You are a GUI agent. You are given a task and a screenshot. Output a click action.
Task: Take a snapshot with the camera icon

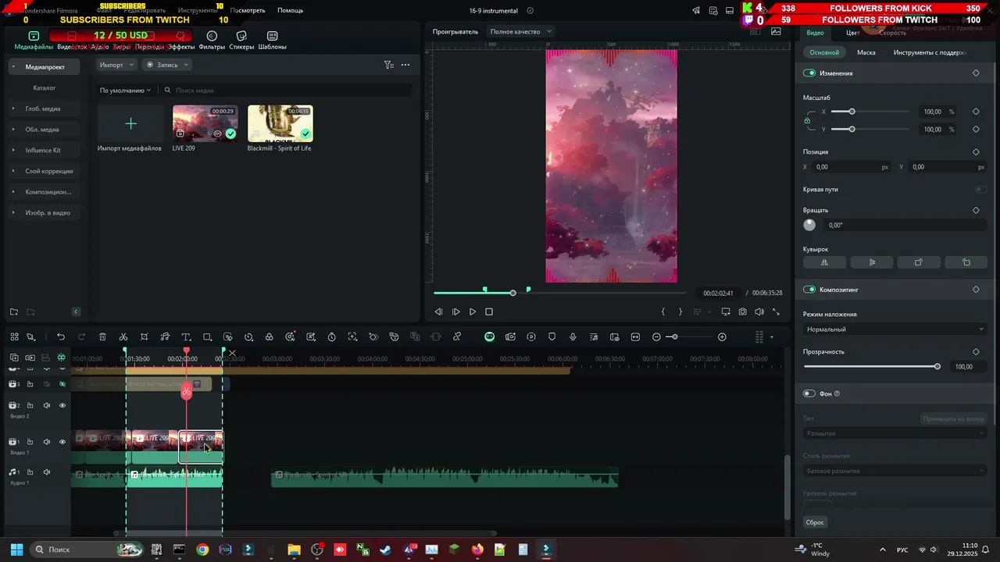click(x=742, y=311)
